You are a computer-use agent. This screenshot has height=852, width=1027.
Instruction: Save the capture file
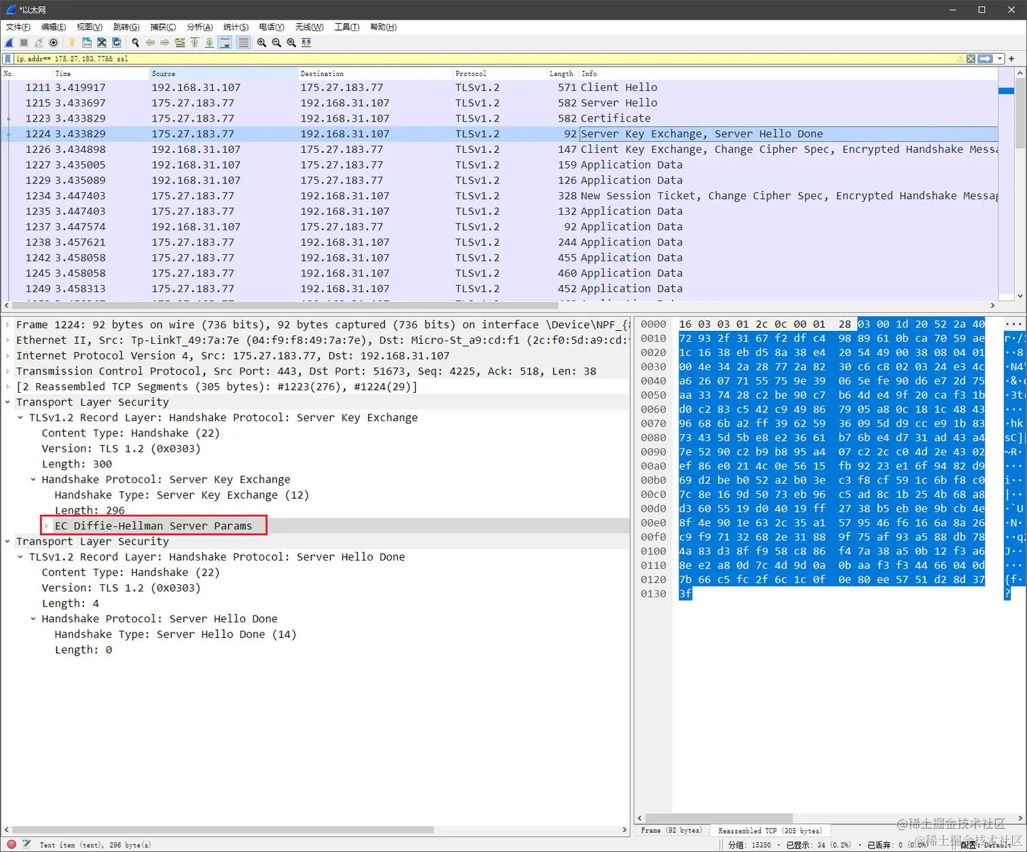point(87,43)
